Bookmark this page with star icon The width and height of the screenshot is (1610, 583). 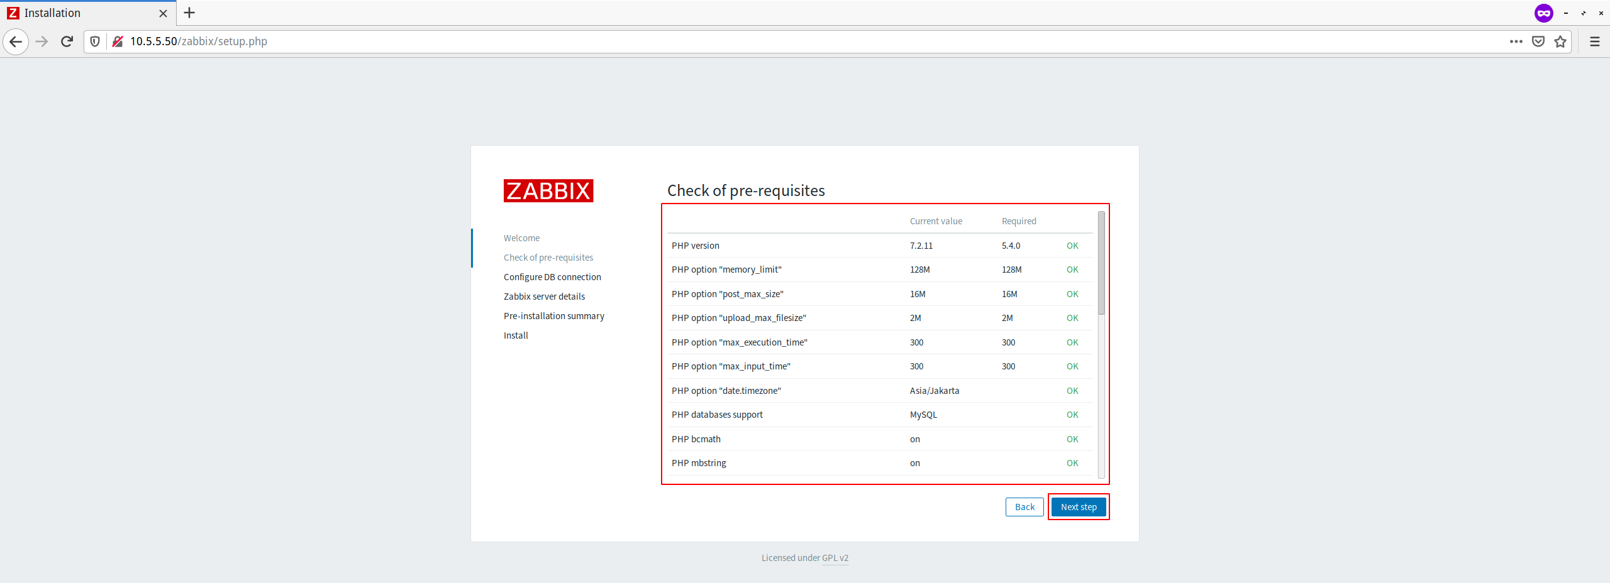point(1560,41)
